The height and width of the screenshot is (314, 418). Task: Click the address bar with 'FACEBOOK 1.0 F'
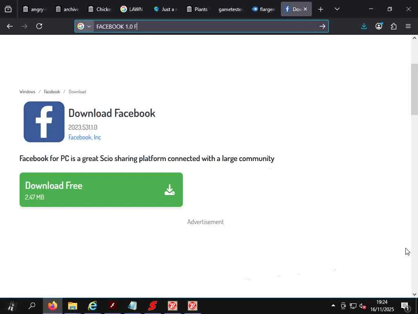(201, 26)
